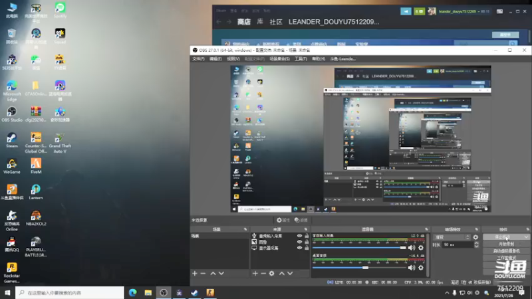
Task: Open Grand Theft Auto V desktop shortcut
Action: (60, 143)
